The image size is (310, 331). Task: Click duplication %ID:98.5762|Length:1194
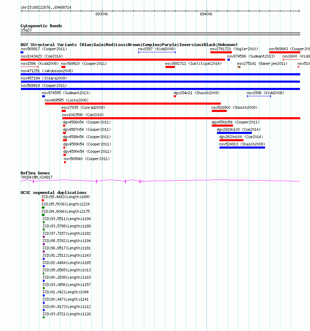pos(67,241)
